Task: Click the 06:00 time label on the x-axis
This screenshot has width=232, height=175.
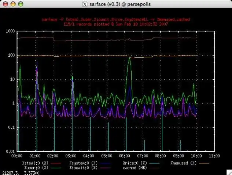Action: pos(125,156)
